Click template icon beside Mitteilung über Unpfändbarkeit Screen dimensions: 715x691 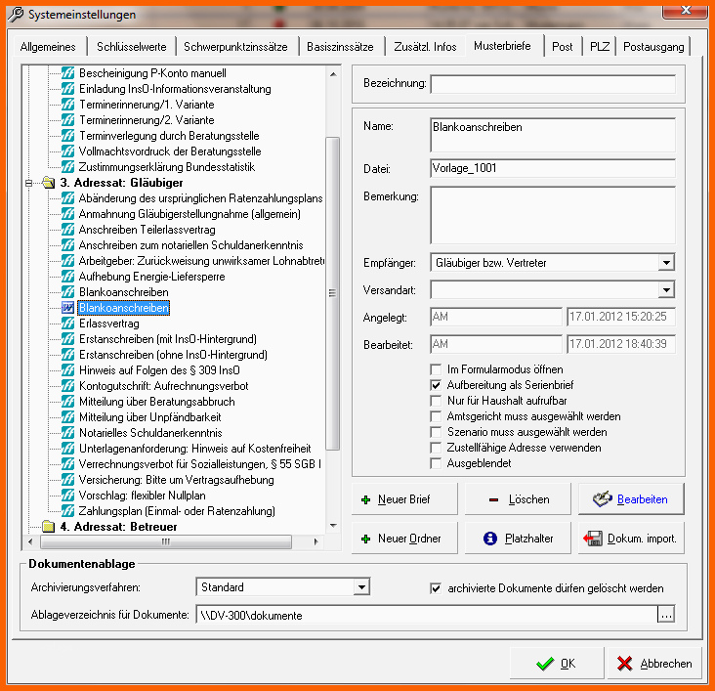[67, 416]
